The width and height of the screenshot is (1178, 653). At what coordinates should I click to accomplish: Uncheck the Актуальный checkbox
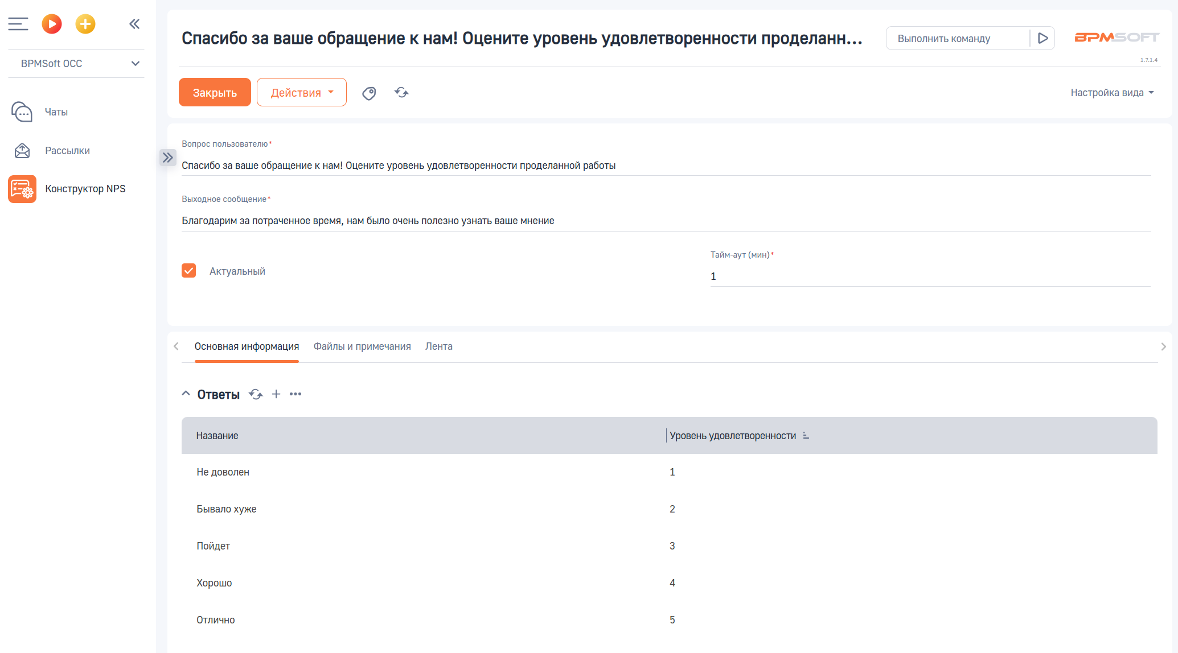point(189,271)
